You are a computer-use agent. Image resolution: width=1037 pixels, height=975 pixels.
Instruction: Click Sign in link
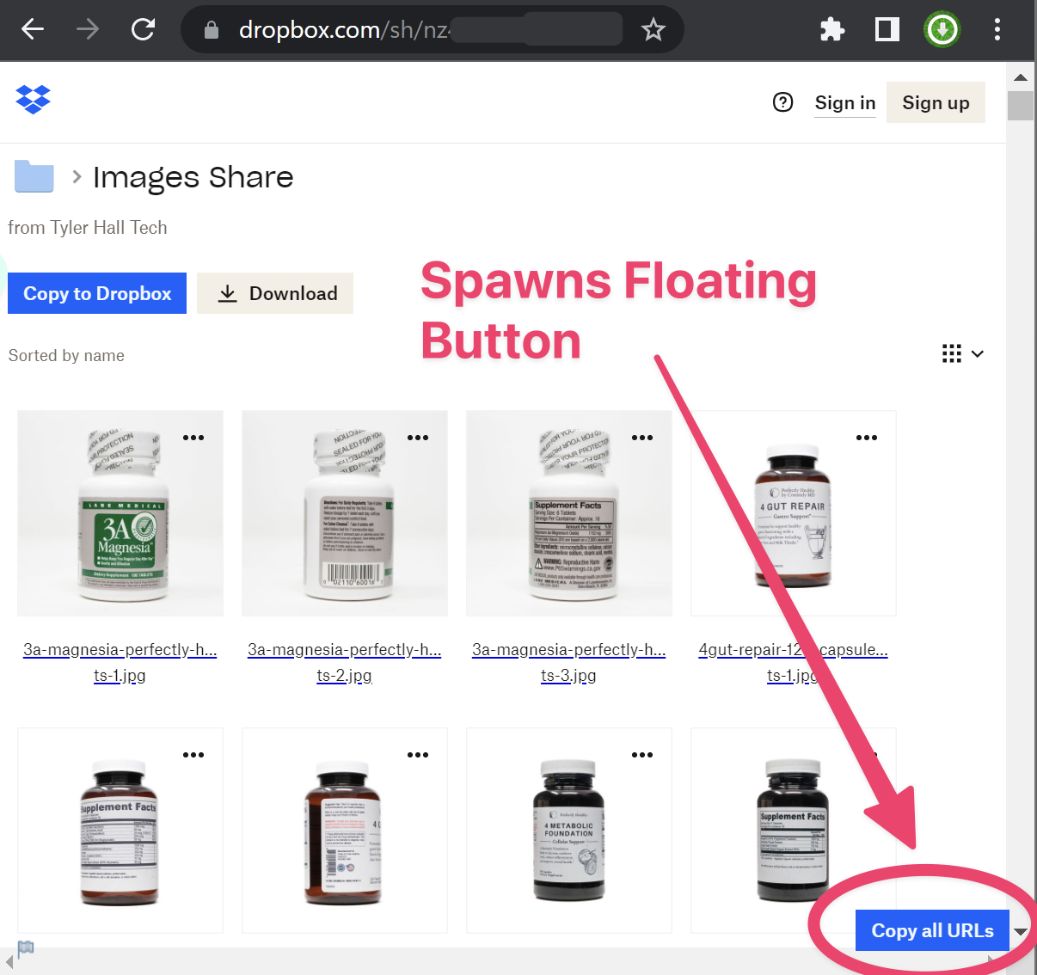pyautogui.click(x=845, y=103)
